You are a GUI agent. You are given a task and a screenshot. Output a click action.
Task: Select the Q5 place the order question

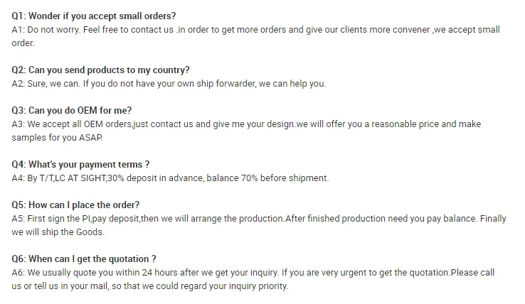(76, 205)
